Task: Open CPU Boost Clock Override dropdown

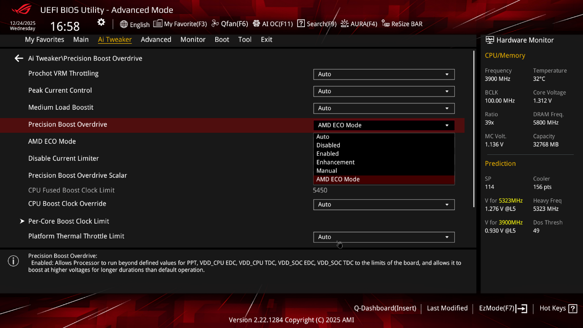Action: click(384, 204)
